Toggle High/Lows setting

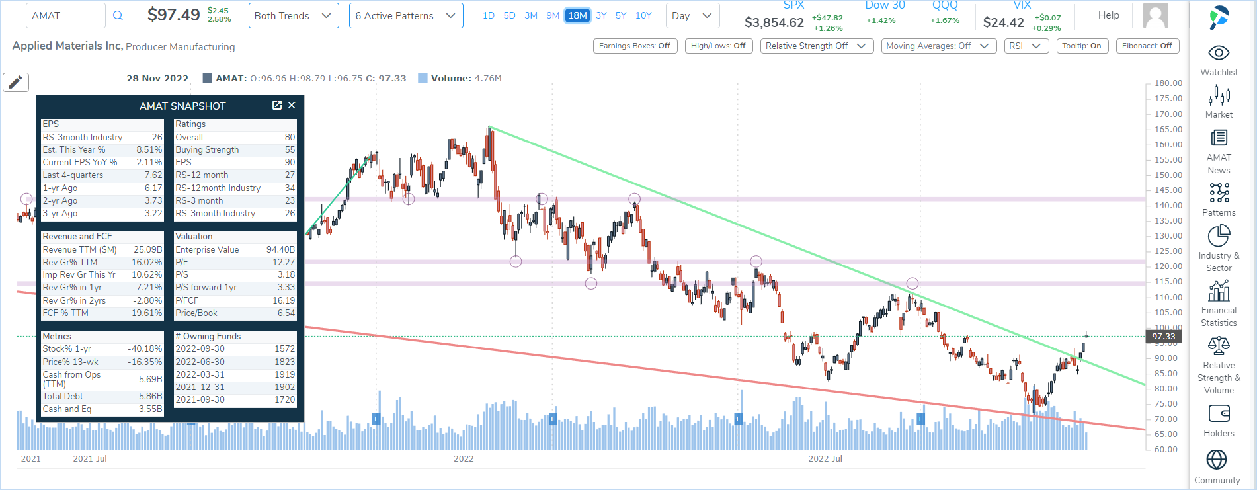pos(718,46)
